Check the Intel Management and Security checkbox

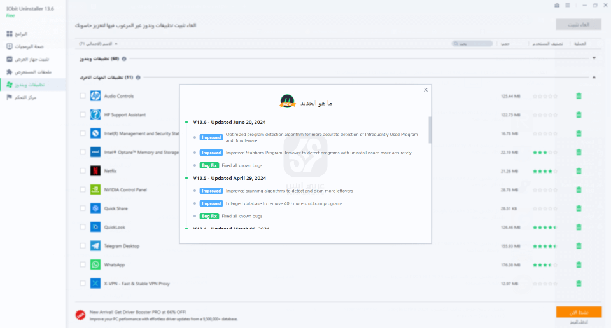[x=83, y=133]
